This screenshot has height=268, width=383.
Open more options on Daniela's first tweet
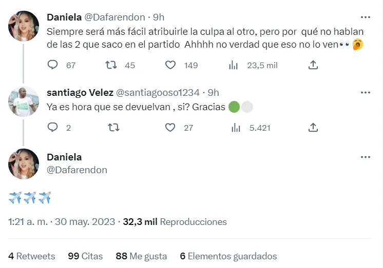pos(365,17)
